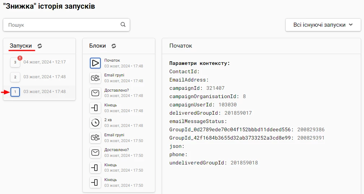This screenshot has width=364, height=194.
Task: Select the Доставлено? envelope icon at 17:48
Action: click(x=95, y=93)
